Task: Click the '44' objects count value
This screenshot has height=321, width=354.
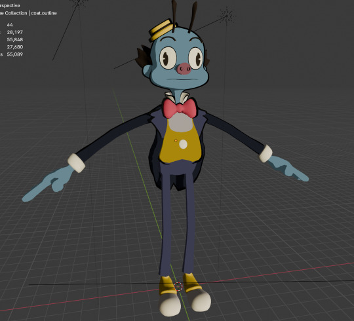Action: 10,25
